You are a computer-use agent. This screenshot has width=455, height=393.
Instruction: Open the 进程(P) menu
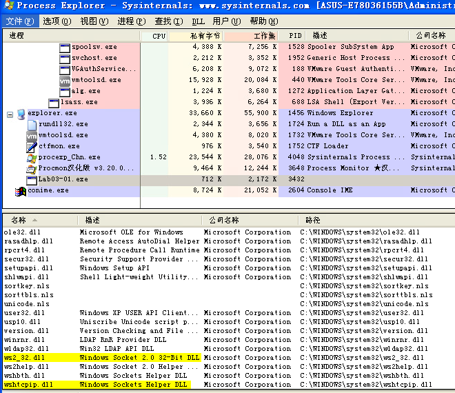(131, 21)
